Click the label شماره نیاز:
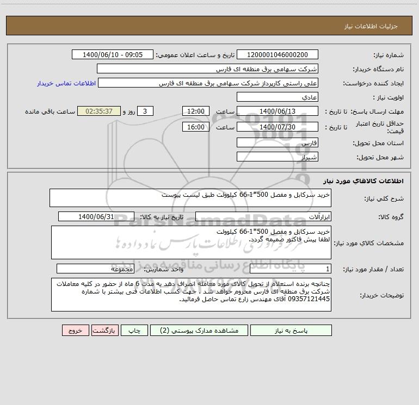Image resolution: width=419 pixels, height=405 pixels. click(389, 55)
